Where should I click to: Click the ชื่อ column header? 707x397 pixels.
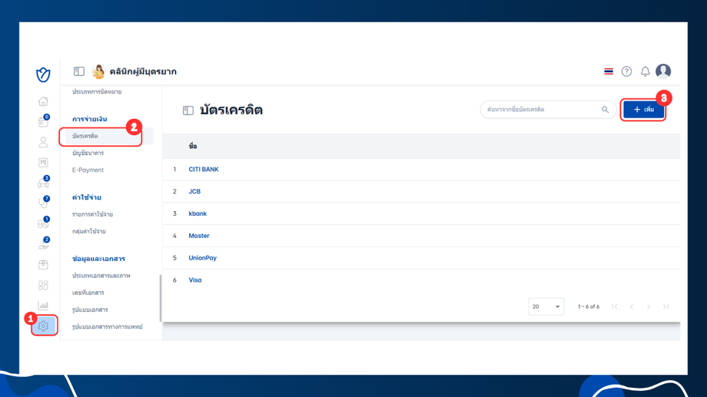(x=193, y=146)
